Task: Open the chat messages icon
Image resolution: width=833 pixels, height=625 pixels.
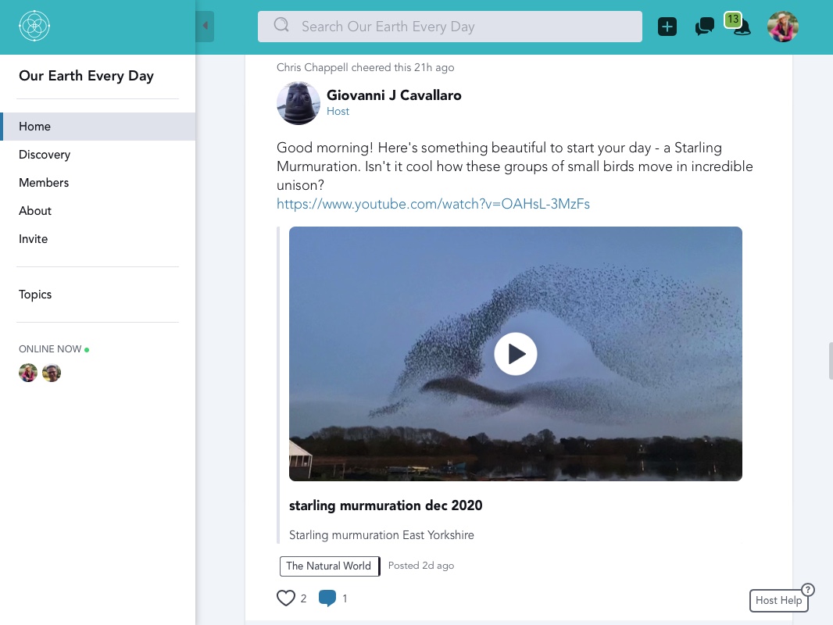Action: [704, 27]
